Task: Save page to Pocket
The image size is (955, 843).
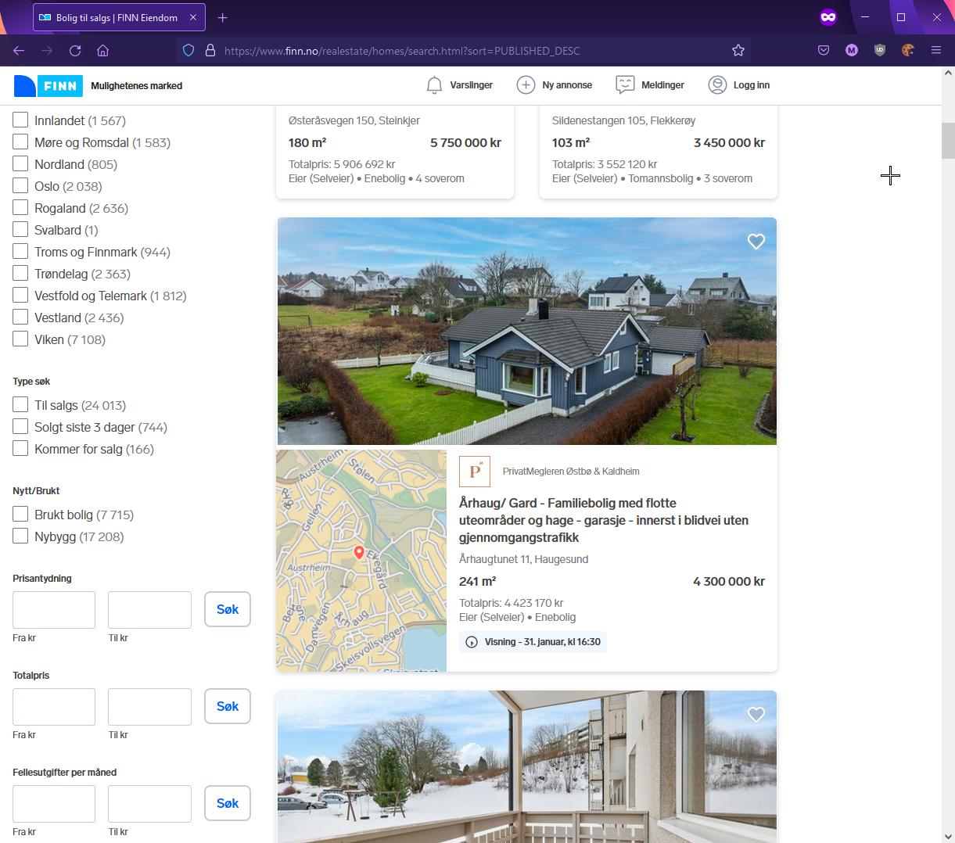Action: 824,51
